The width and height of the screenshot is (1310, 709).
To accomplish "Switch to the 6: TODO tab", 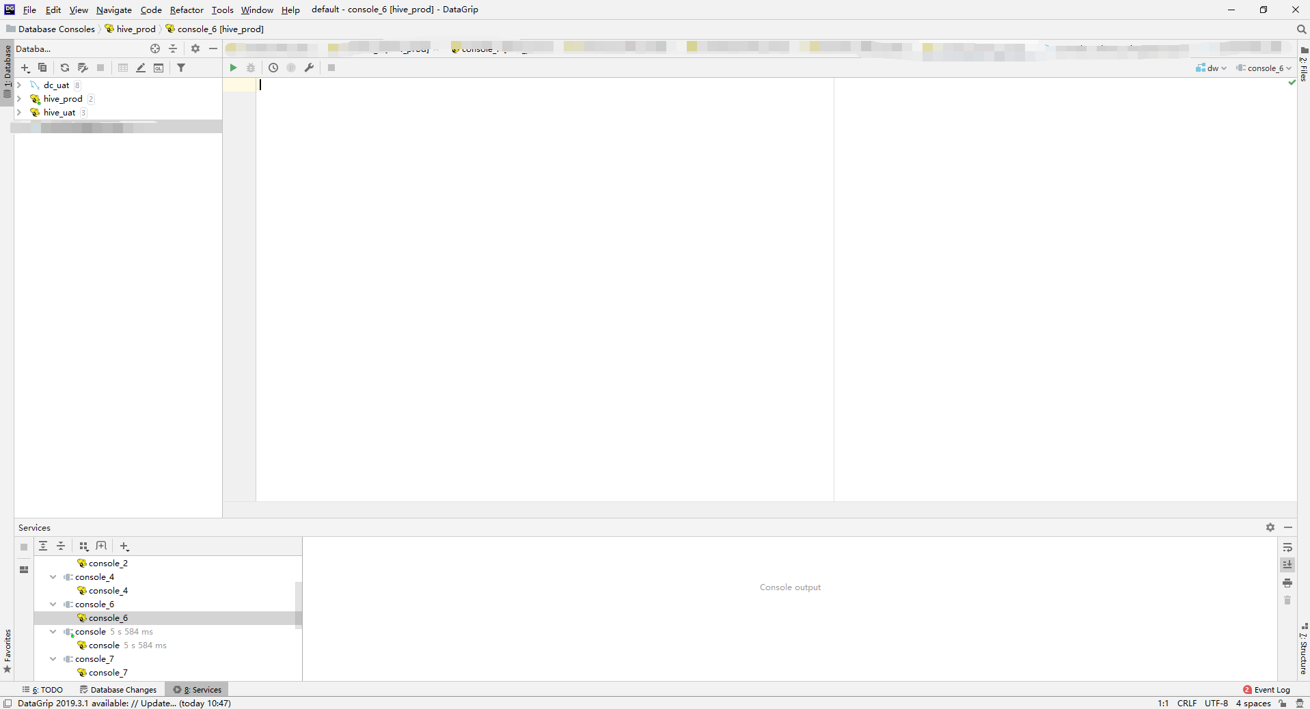I will 42,689.
